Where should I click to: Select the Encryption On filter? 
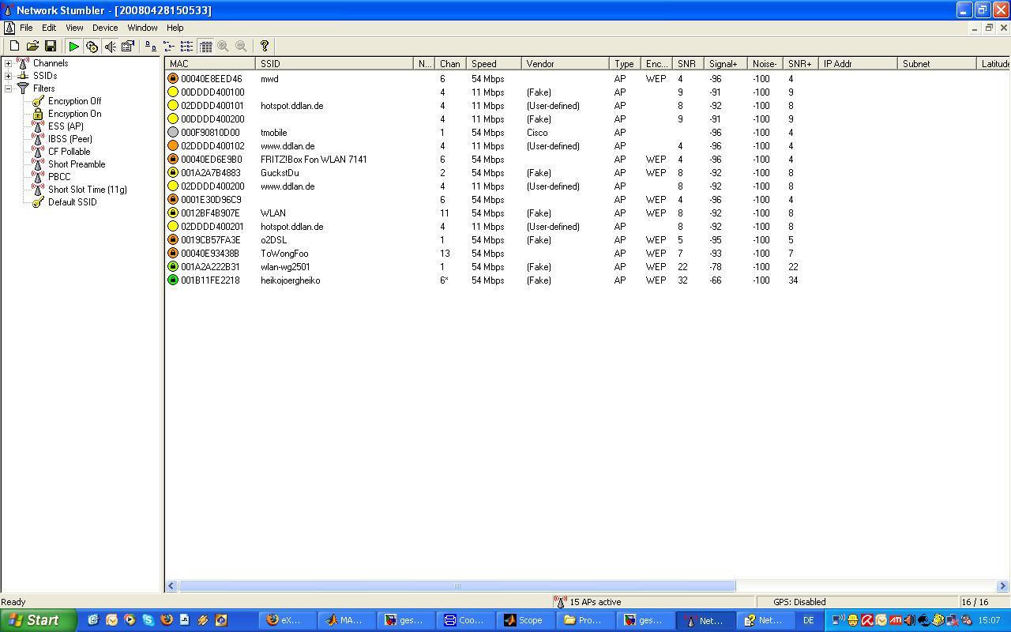[74, 114]
